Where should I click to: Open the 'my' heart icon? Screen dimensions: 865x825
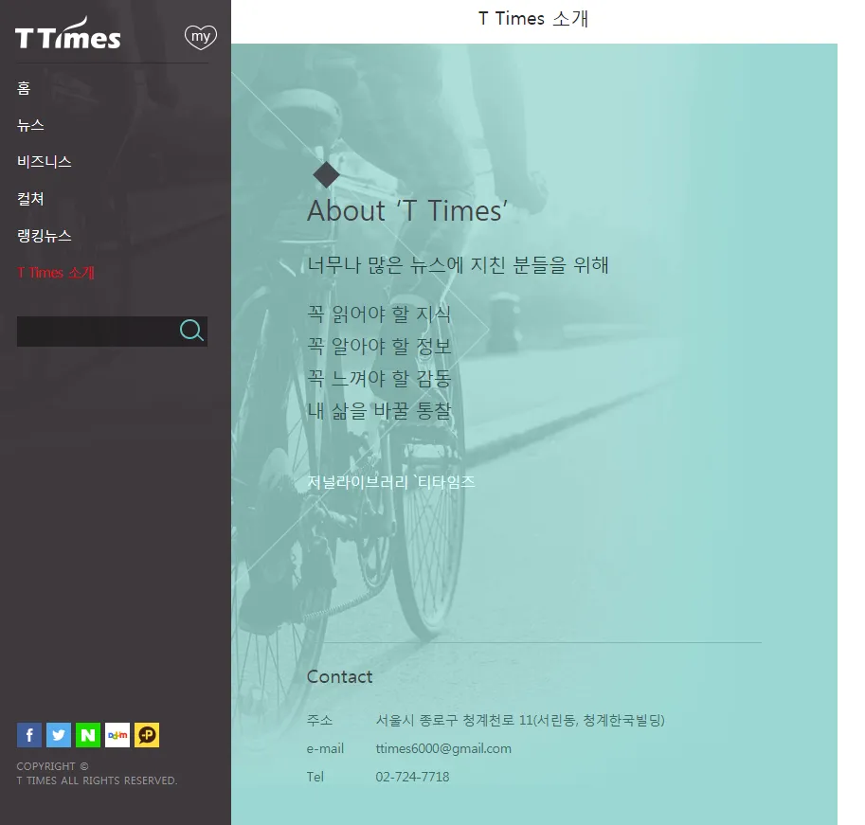click(200, 38)
